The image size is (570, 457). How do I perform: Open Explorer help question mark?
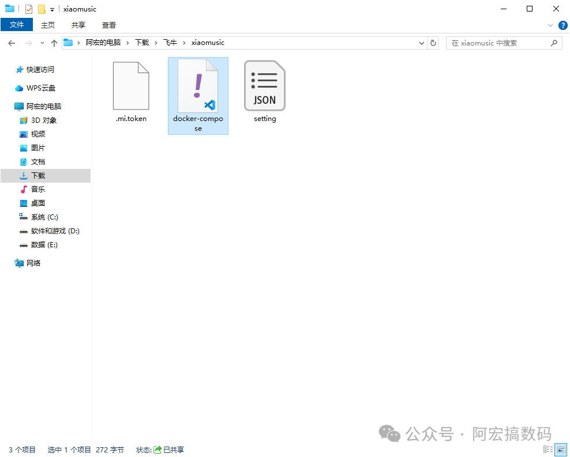coord(562,25)
